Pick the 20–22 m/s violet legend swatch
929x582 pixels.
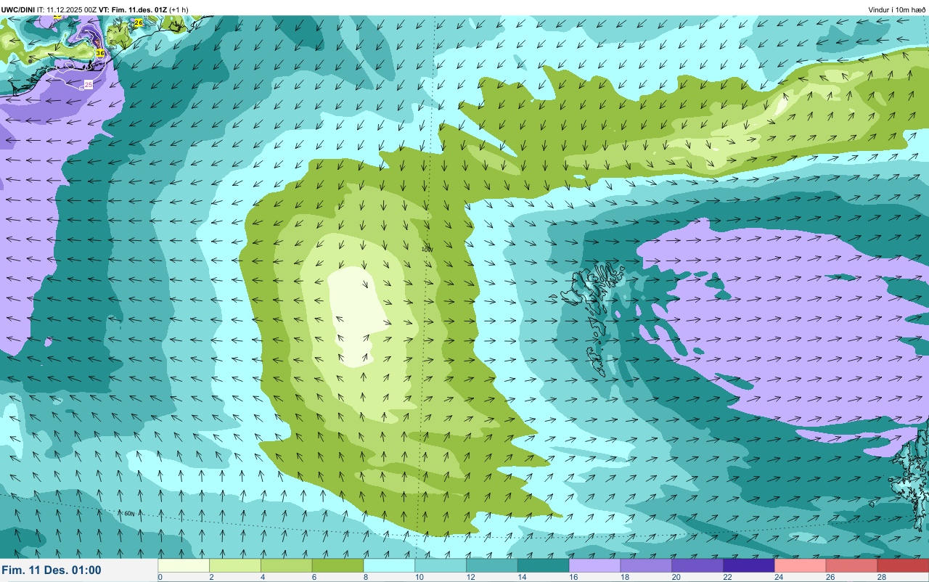(x=698, y=565)
